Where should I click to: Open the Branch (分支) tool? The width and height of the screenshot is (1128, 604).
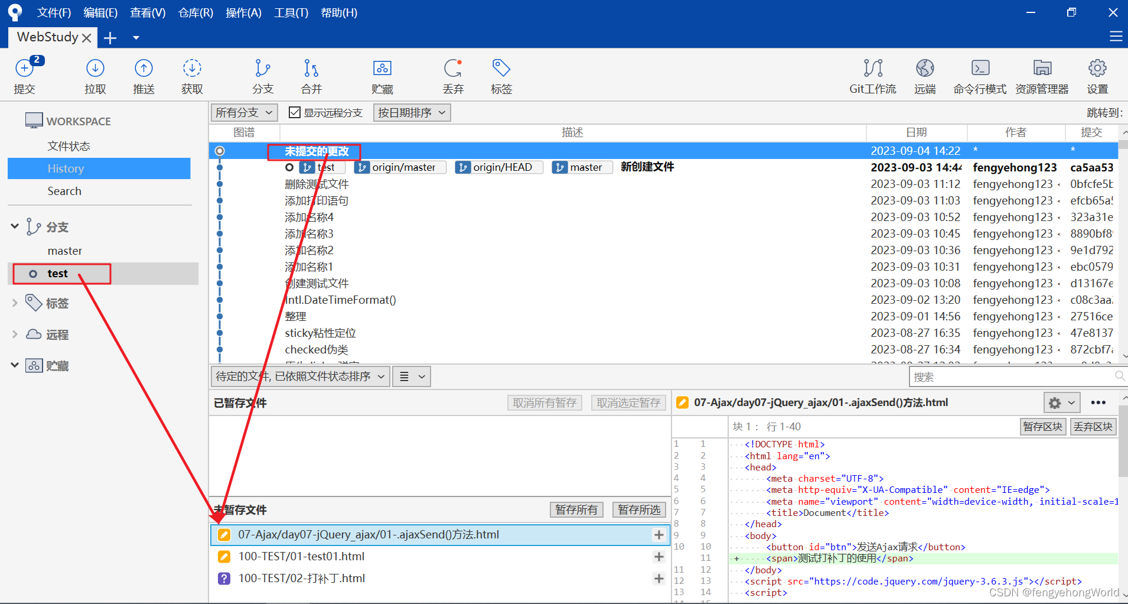click(x=263, y=76)
